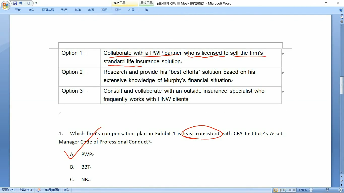Jump to next page browse button
The height and width of the screenshot is (193, 344).
tap(342, 185)
